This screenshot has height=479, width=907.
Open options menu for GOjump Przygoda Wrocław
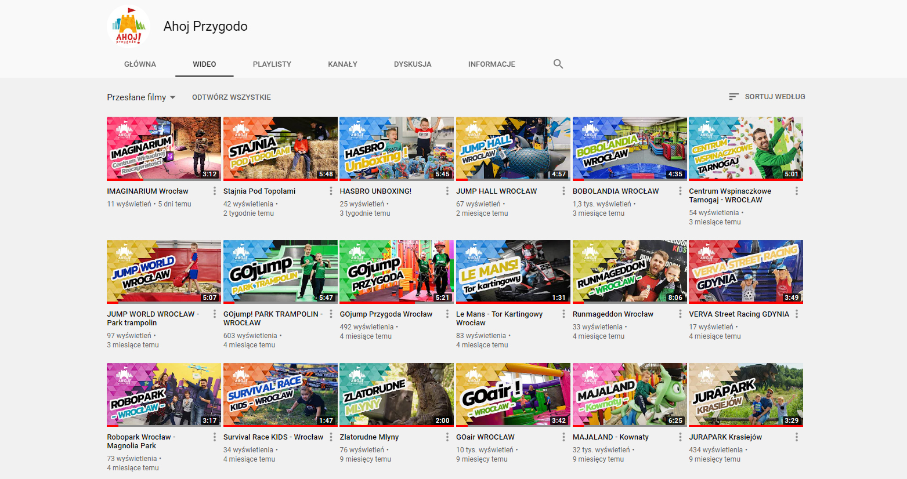pyautogui.click(x=447, y=314)
